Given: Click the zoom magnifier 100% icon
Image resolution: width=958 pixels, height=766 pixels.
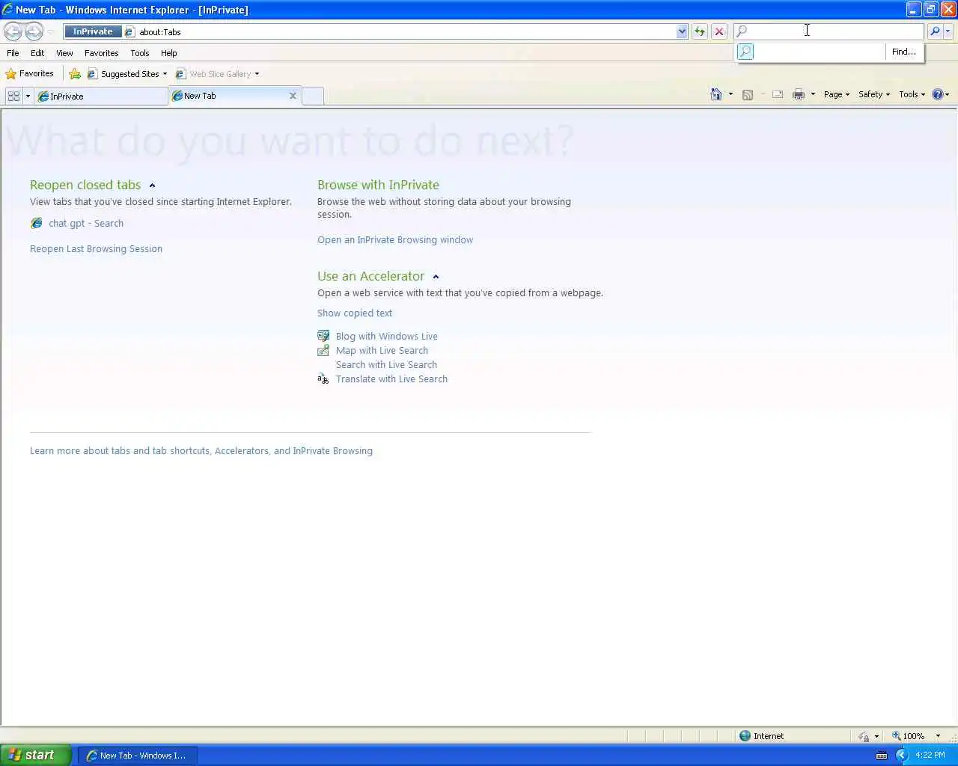Looking at the screenshot, I should pyautogui.click(x=896, y=736).
